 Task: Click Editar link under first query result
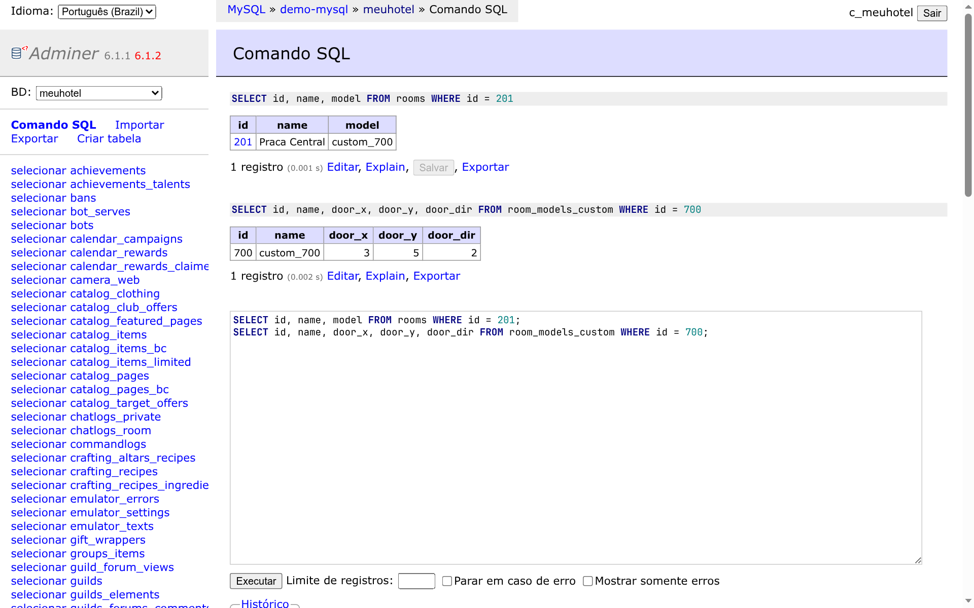click(x=342, y=167)
